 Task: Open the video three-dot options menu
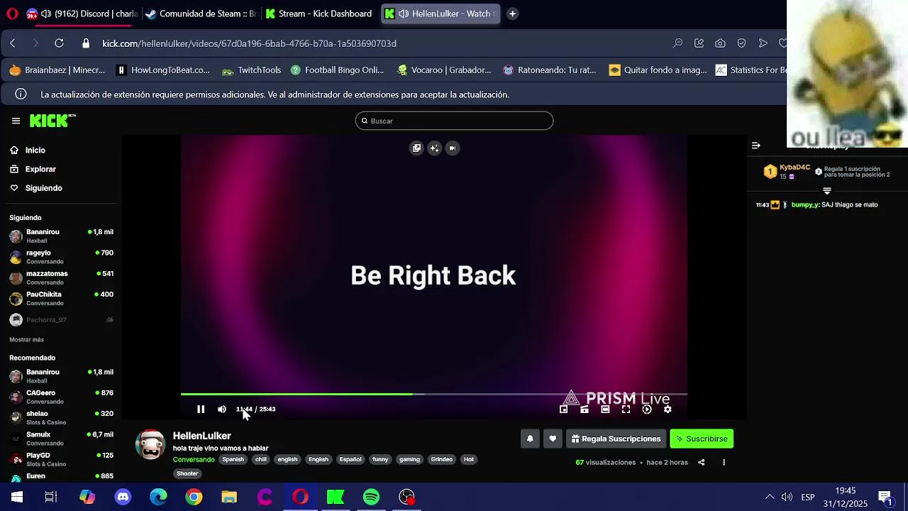pyautogui.click(x=724, y=463)
